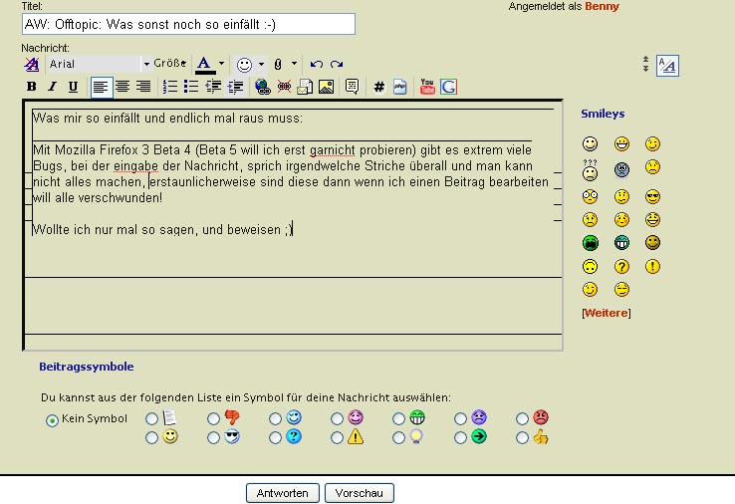The height and width of the screenshot is (504, 735).
Task: Center-align the message text
Action: (122, 88)
